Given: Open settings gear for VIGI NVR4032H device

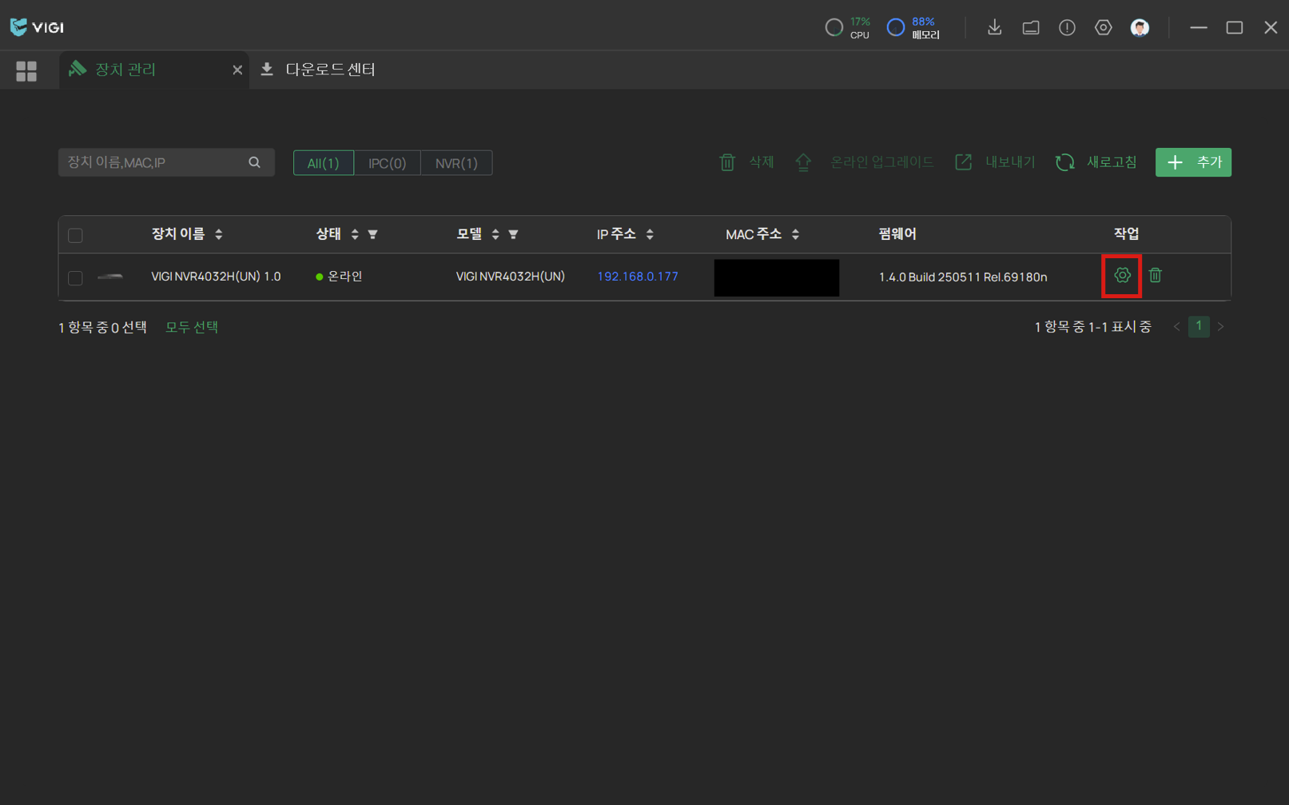Looking at the screenshot, I should pyautogui.click(x=1122, y=276).
